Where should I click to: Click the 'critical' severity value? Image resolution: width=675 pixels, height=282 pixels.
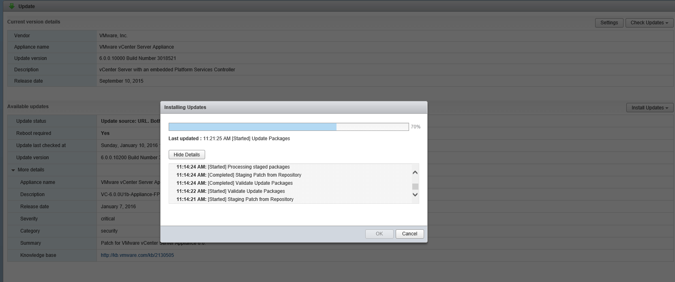108,219
